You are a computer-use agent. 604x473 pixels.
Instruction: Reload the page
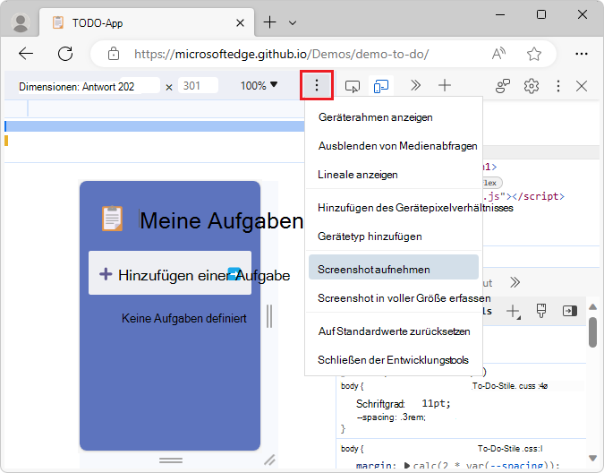[65, 54]
